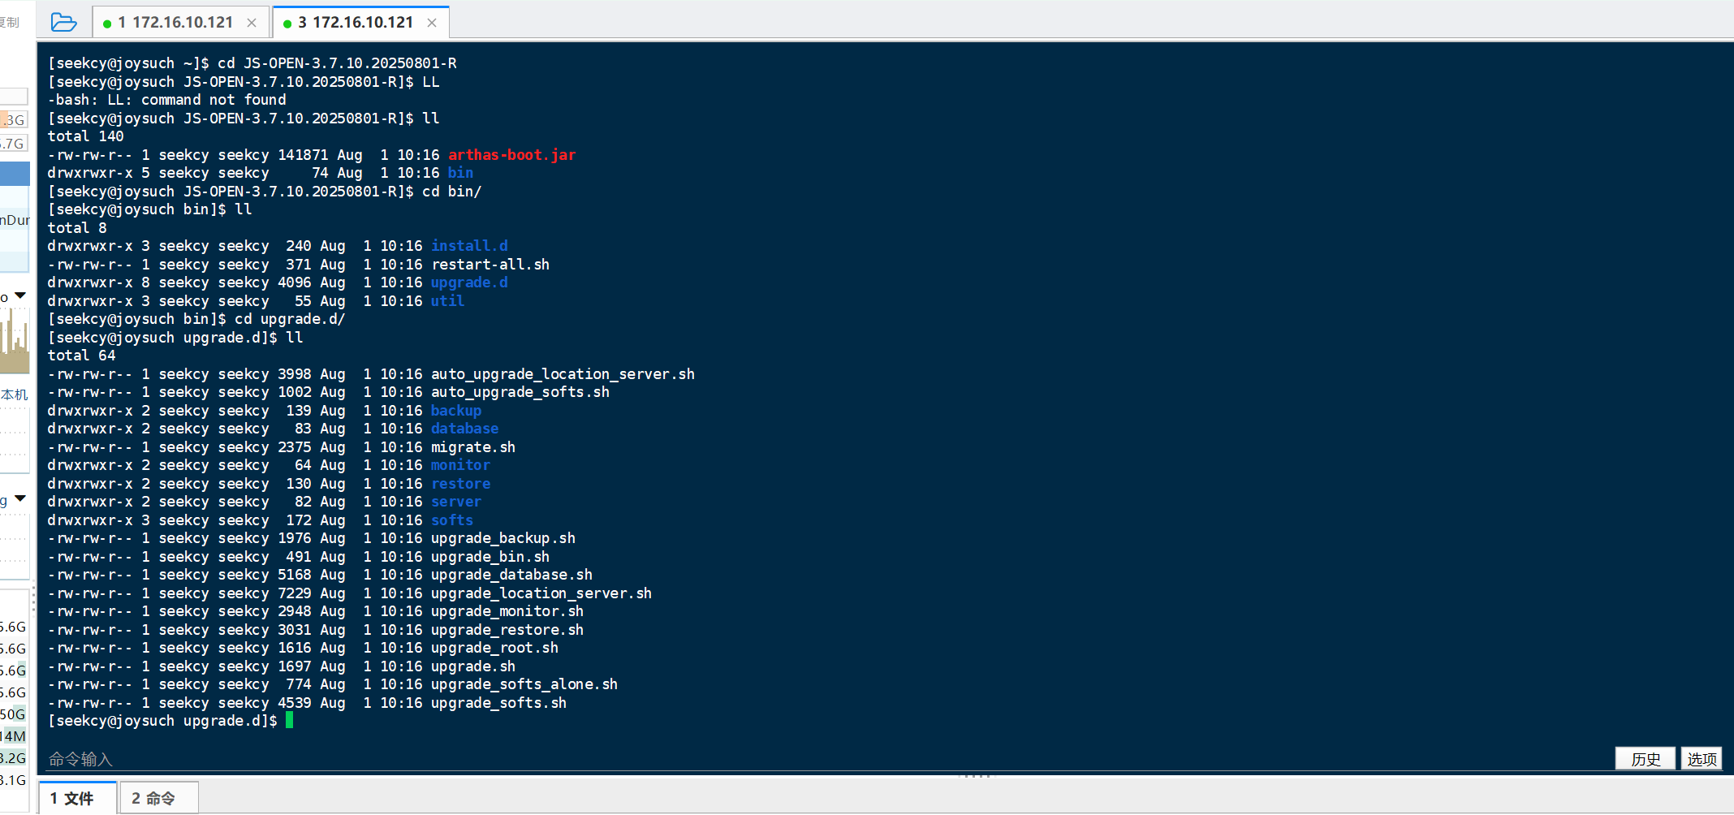Select the highlighted blue row in sidebar
1734x815 pixels.
click(15, 173)
